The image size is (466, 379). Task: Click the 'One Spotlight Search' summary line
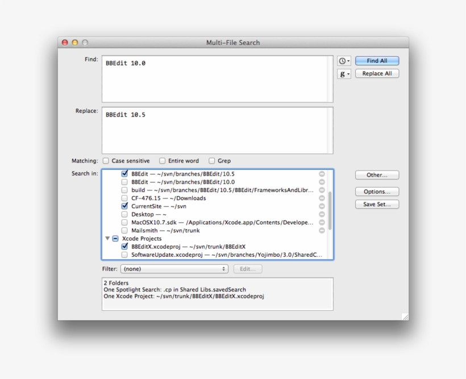[175, 290]
